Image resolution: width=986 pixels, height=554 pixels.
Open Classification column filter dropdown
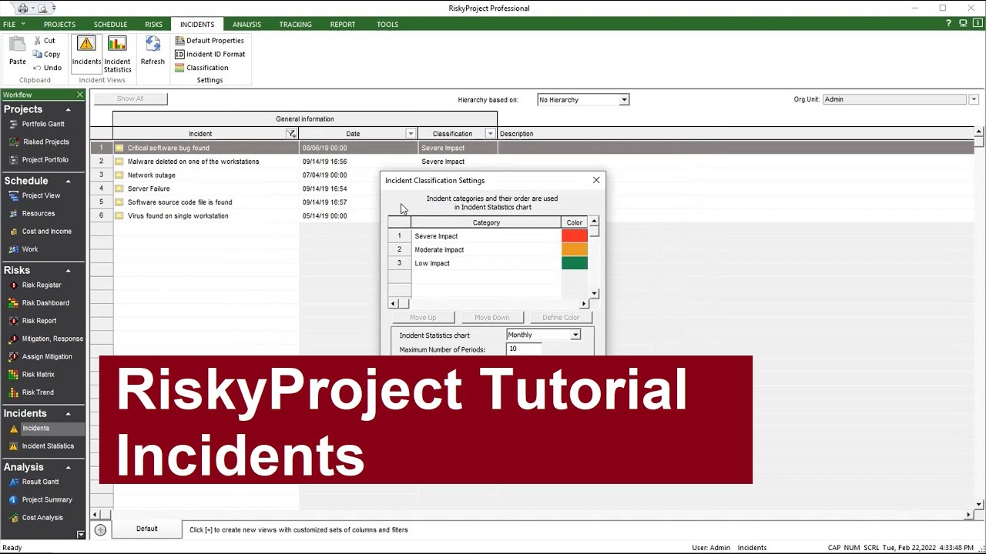[x=490, y=134]
